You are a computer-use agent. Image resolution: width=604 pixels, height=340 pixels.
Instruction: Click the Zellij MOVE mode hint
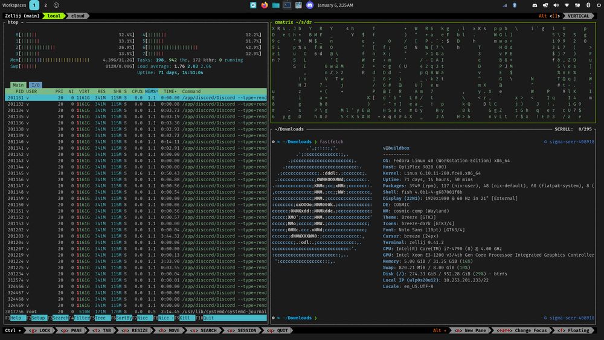[169, 330]
